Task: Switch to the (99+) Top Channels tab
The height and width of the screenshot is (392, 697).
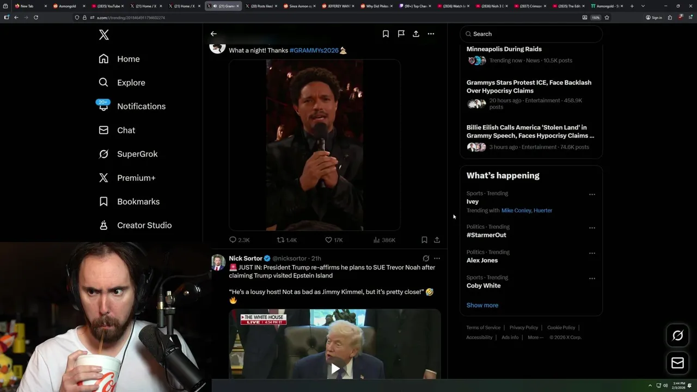Action: [417, 6]
